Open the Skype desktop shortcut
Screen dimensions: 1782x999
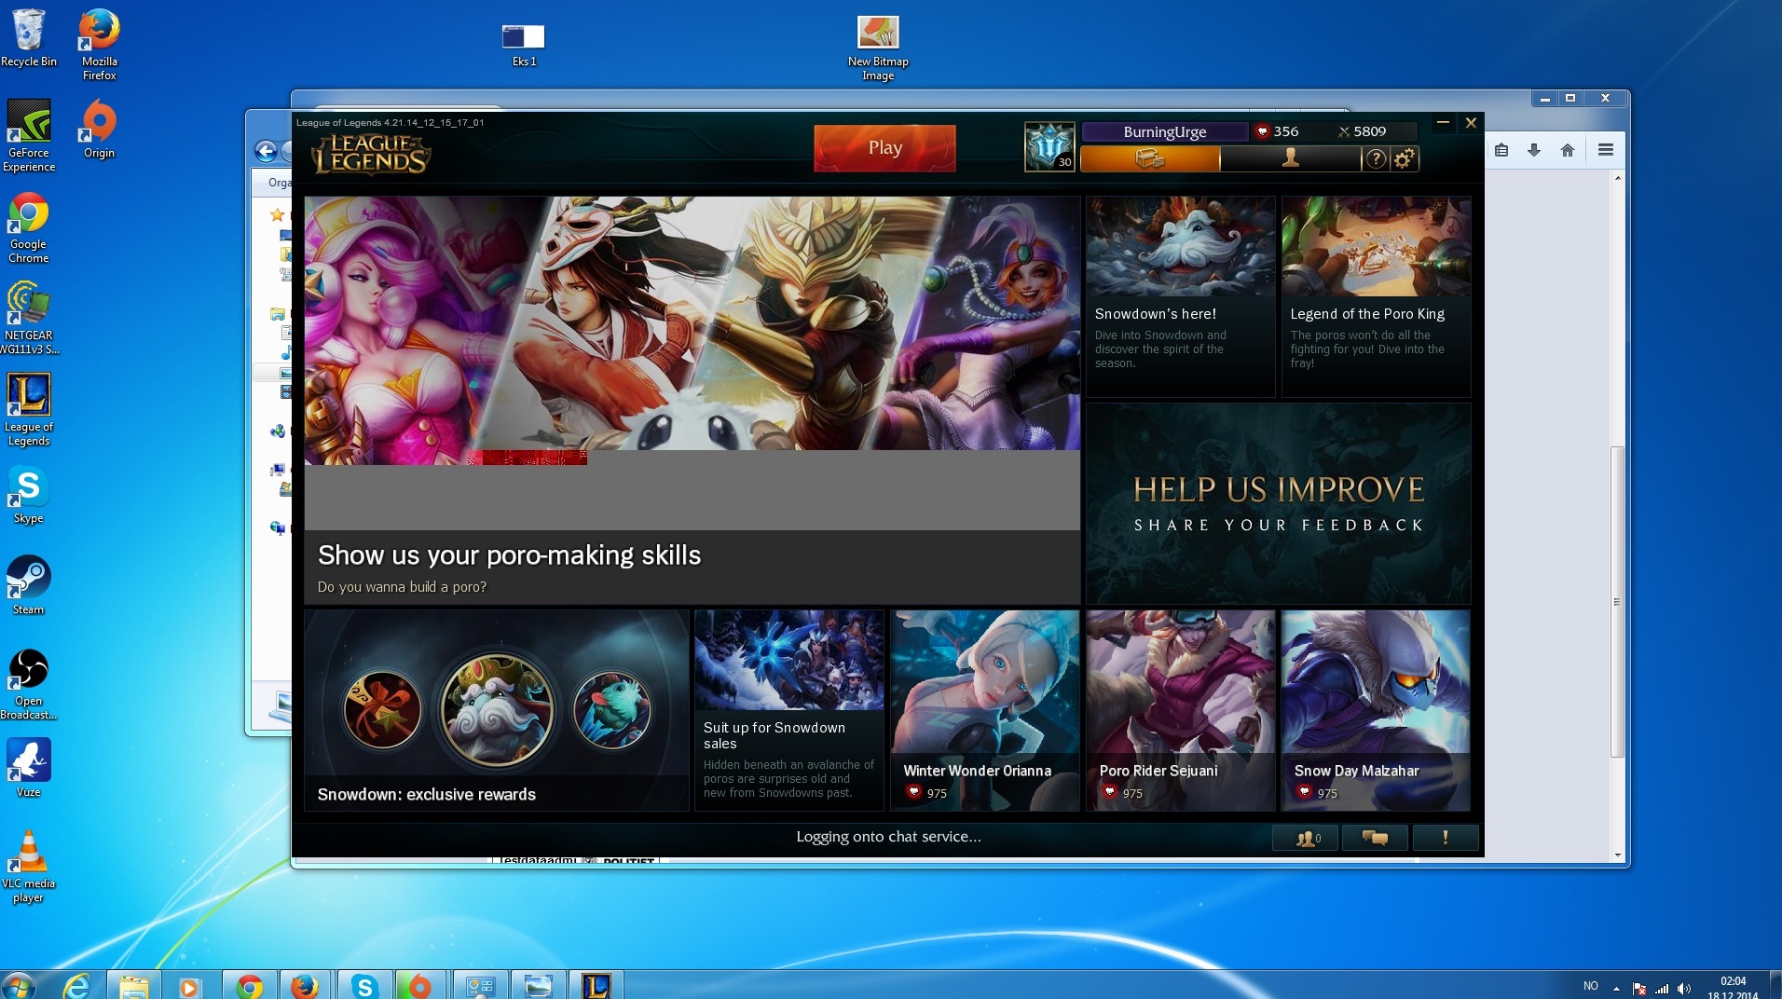28,494
